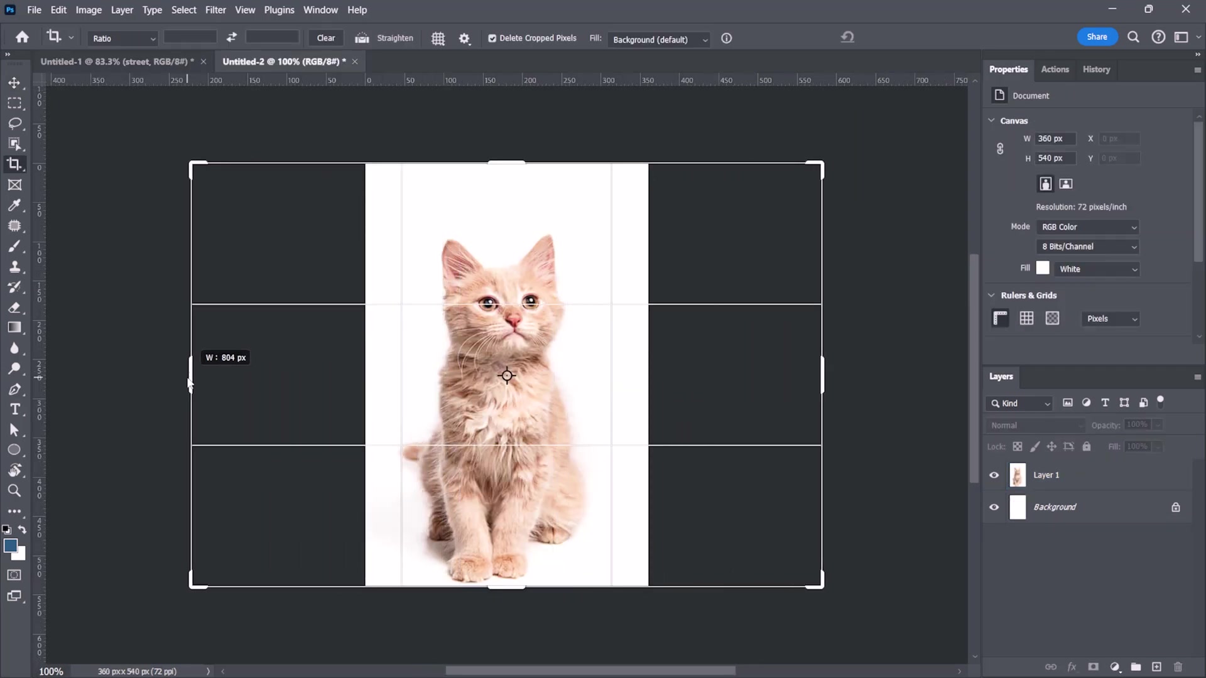Switch to the History panel tab
Viewport: 1206px width, 678px height.
click(x=1096, y=69)
